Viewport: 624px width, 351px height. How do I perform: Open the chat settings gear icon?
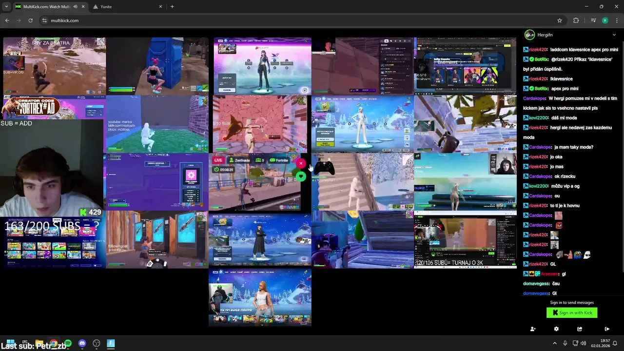pyautogui.click(x=556, y=329)
